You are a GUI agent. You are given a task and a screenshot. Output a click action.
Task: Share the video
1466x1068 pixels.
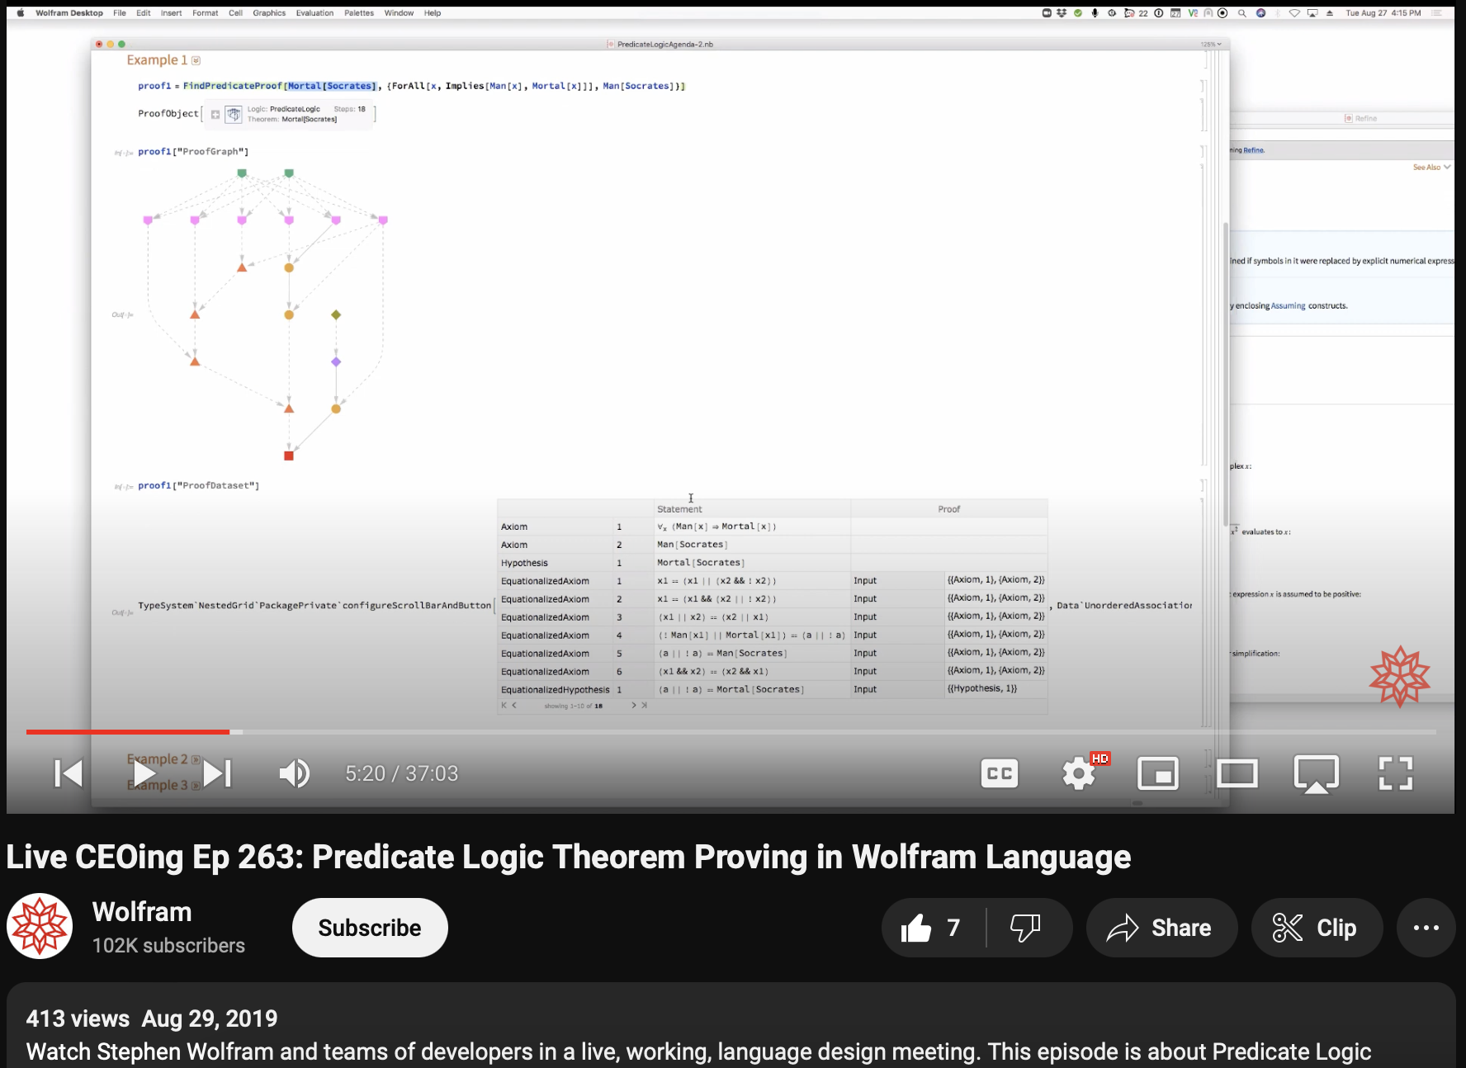tap(1161, 928)
